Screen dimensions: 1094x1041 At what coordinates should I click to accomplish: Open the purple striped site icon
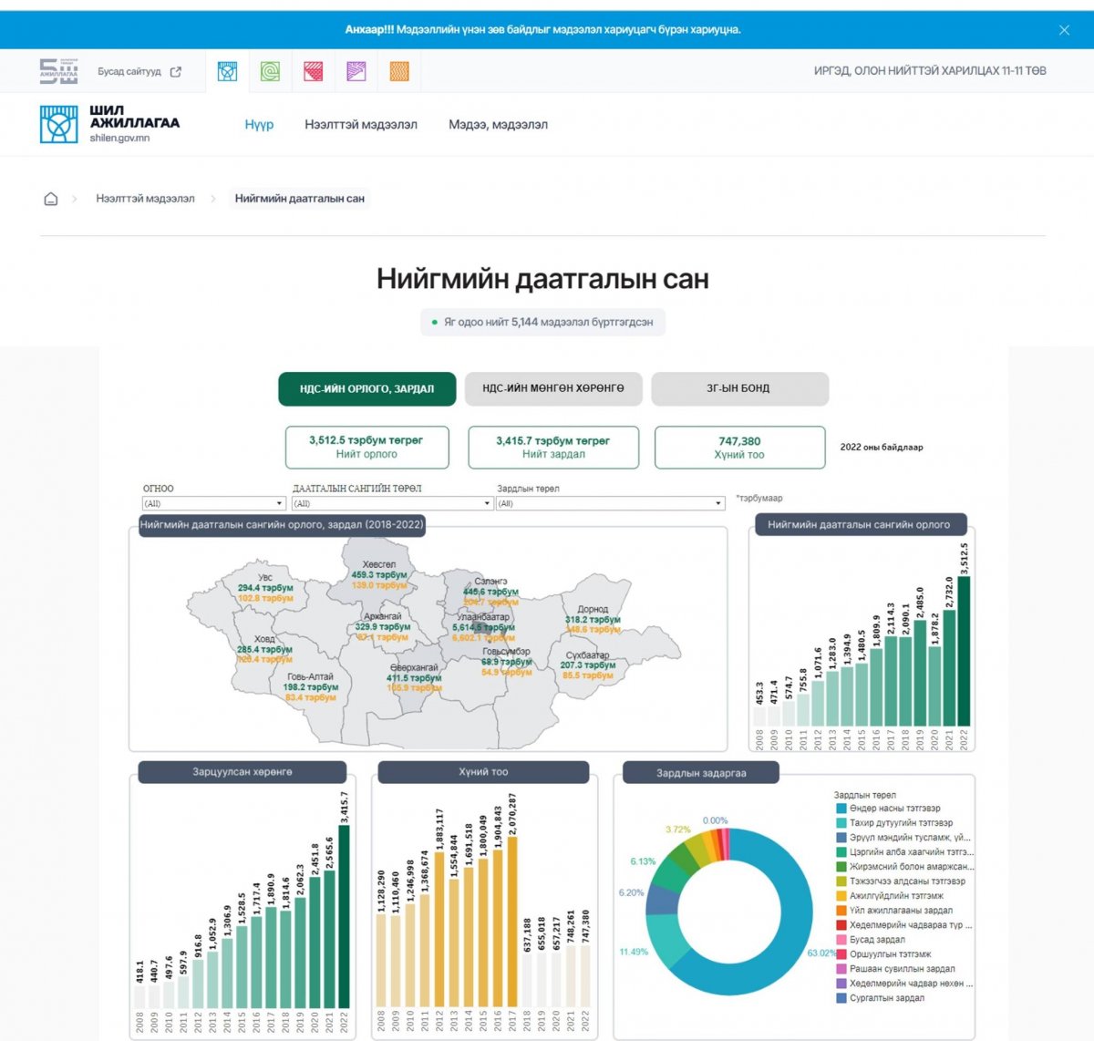pos(356,71)
